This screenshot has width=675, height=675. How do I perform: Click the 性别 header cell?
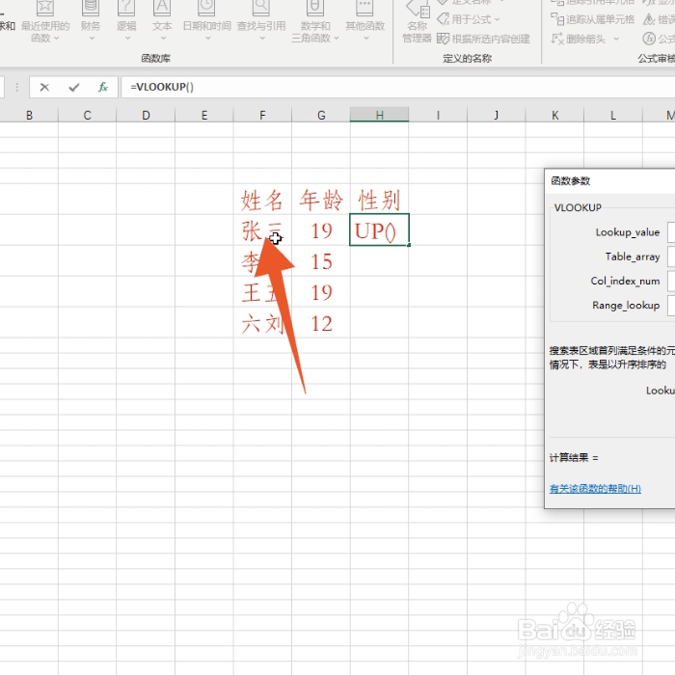click(x=379, y=201)
